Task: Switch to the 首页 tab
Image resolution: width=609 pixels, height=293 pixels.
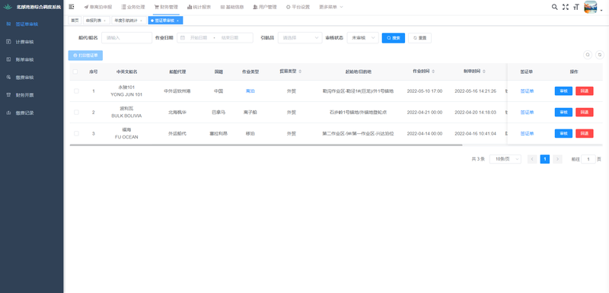Action: tap(75, 21)
